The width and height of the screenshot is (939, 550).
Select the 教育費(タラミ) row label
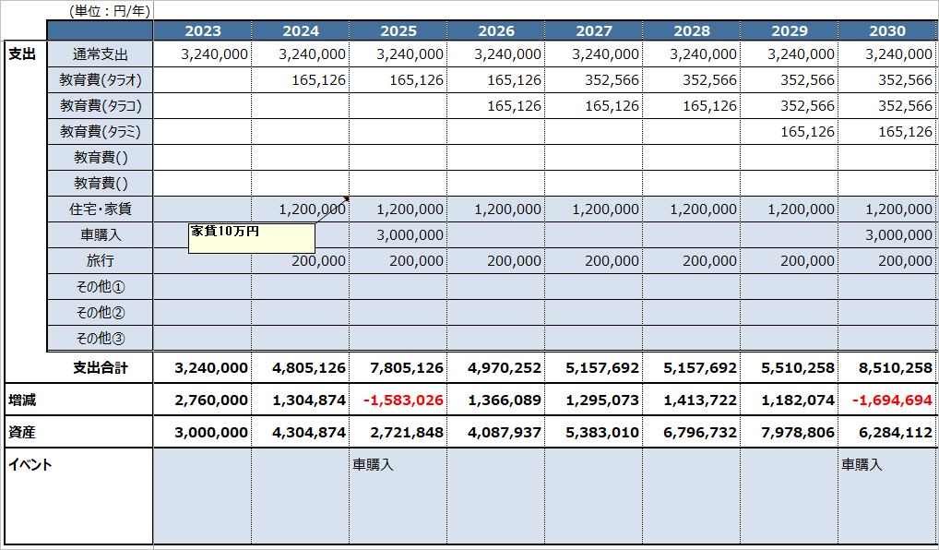click(x=101, y=132)
